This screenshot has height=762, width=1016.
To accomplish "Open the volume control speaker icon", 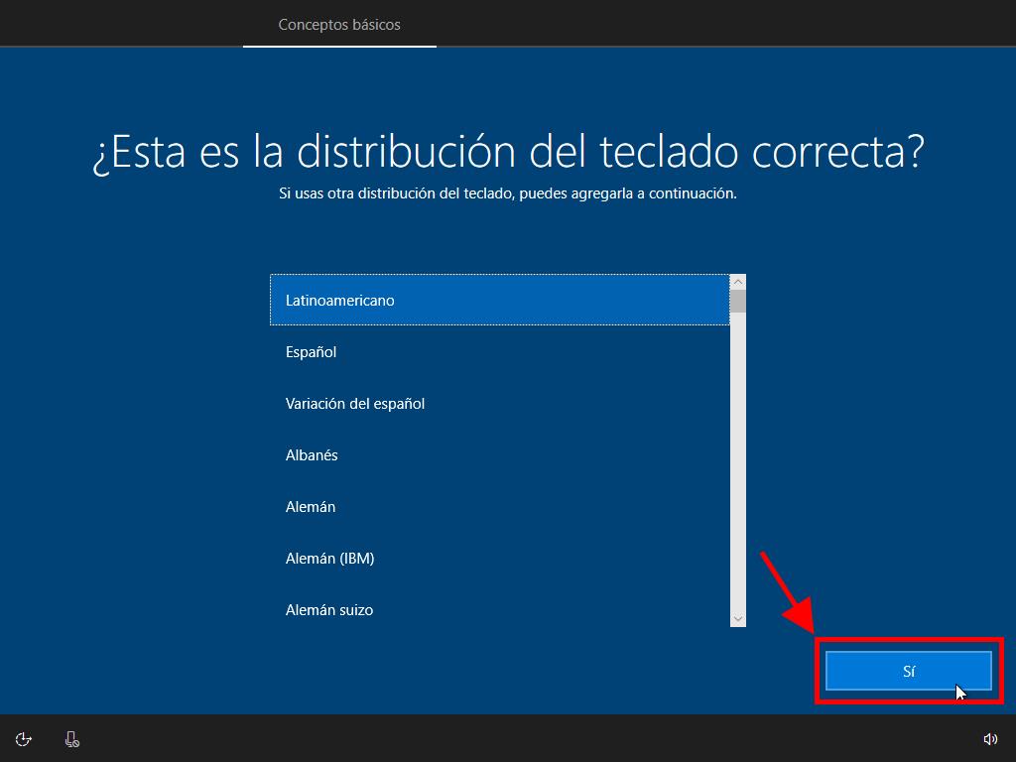I will click(x=989, y=738).
